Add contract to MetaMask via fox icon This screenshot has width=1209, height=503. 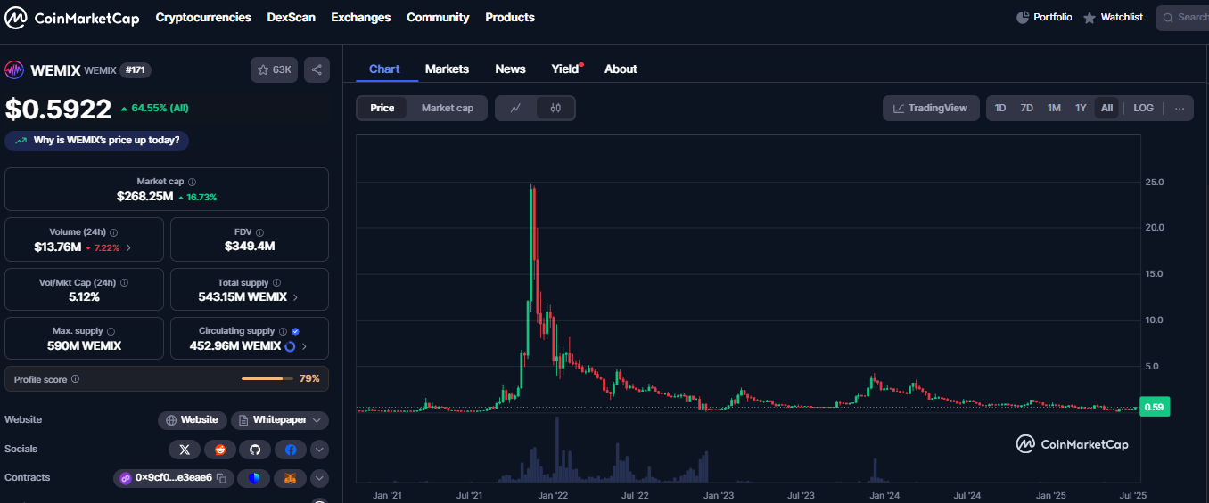291,478
